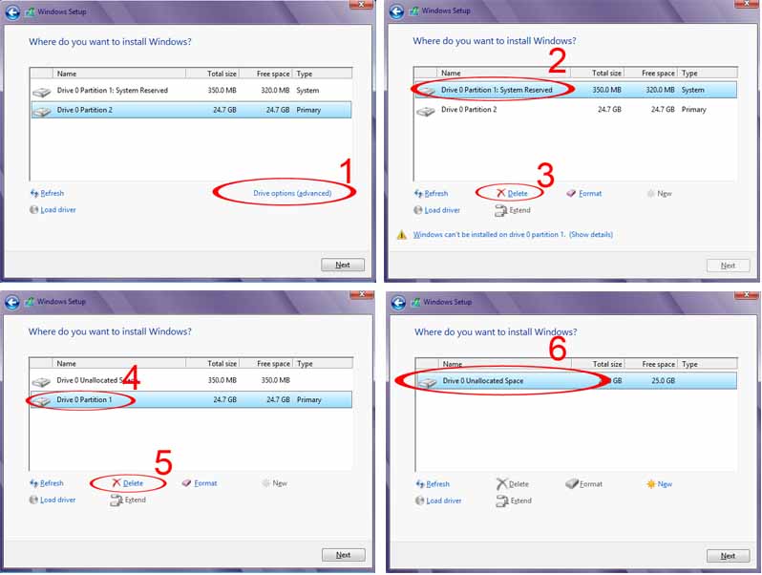This screenshot has width=762, height=575.
Task: Click Type column header in window with warning message
Action: [x=709, y=73]
